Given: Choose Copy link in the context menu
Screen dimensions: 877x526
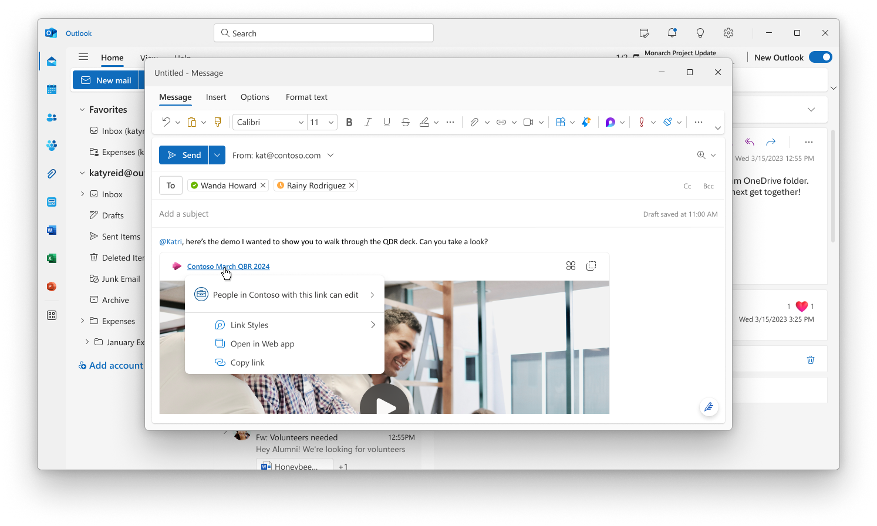Looking at the screenshot, I should click(285, 362).
